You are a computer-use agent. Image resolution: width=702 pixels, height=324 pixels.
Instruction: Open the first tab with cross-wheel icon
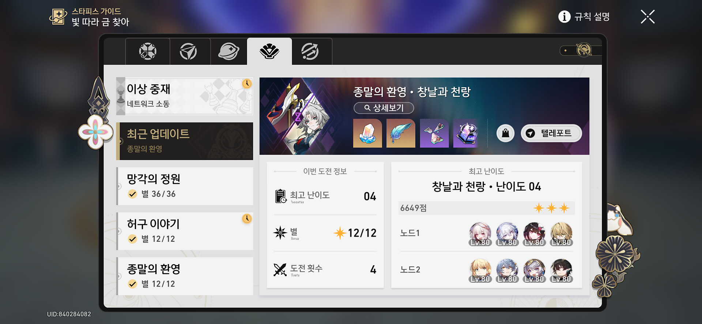(148, 52)
